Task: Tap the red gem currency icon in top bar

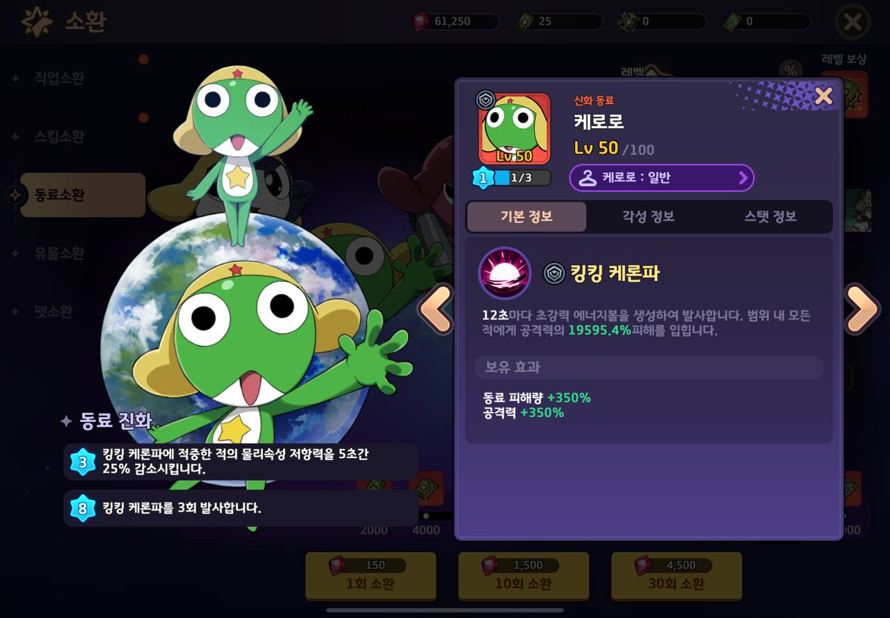Action: [x=421, y=22]
